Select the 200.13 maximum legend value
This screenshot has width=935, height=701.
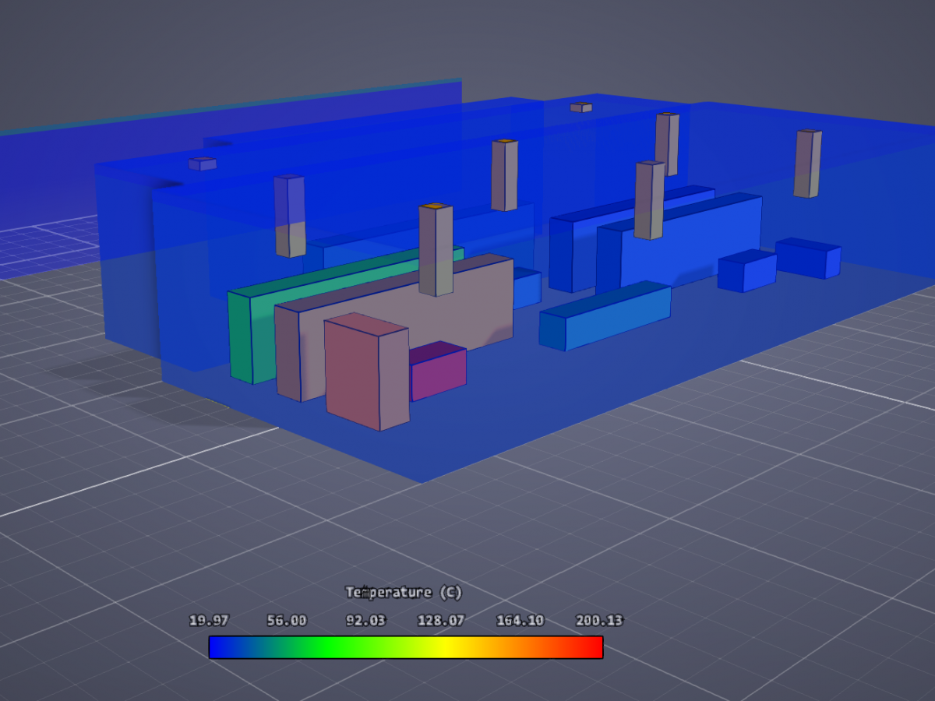pyautogui.click(x=598, y=621)
